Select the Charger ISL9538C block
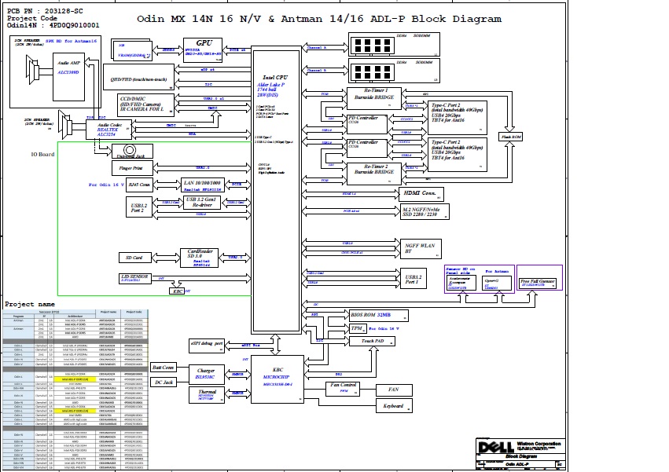The height and width of the screenshot is (472, 669). click(207, 375)
